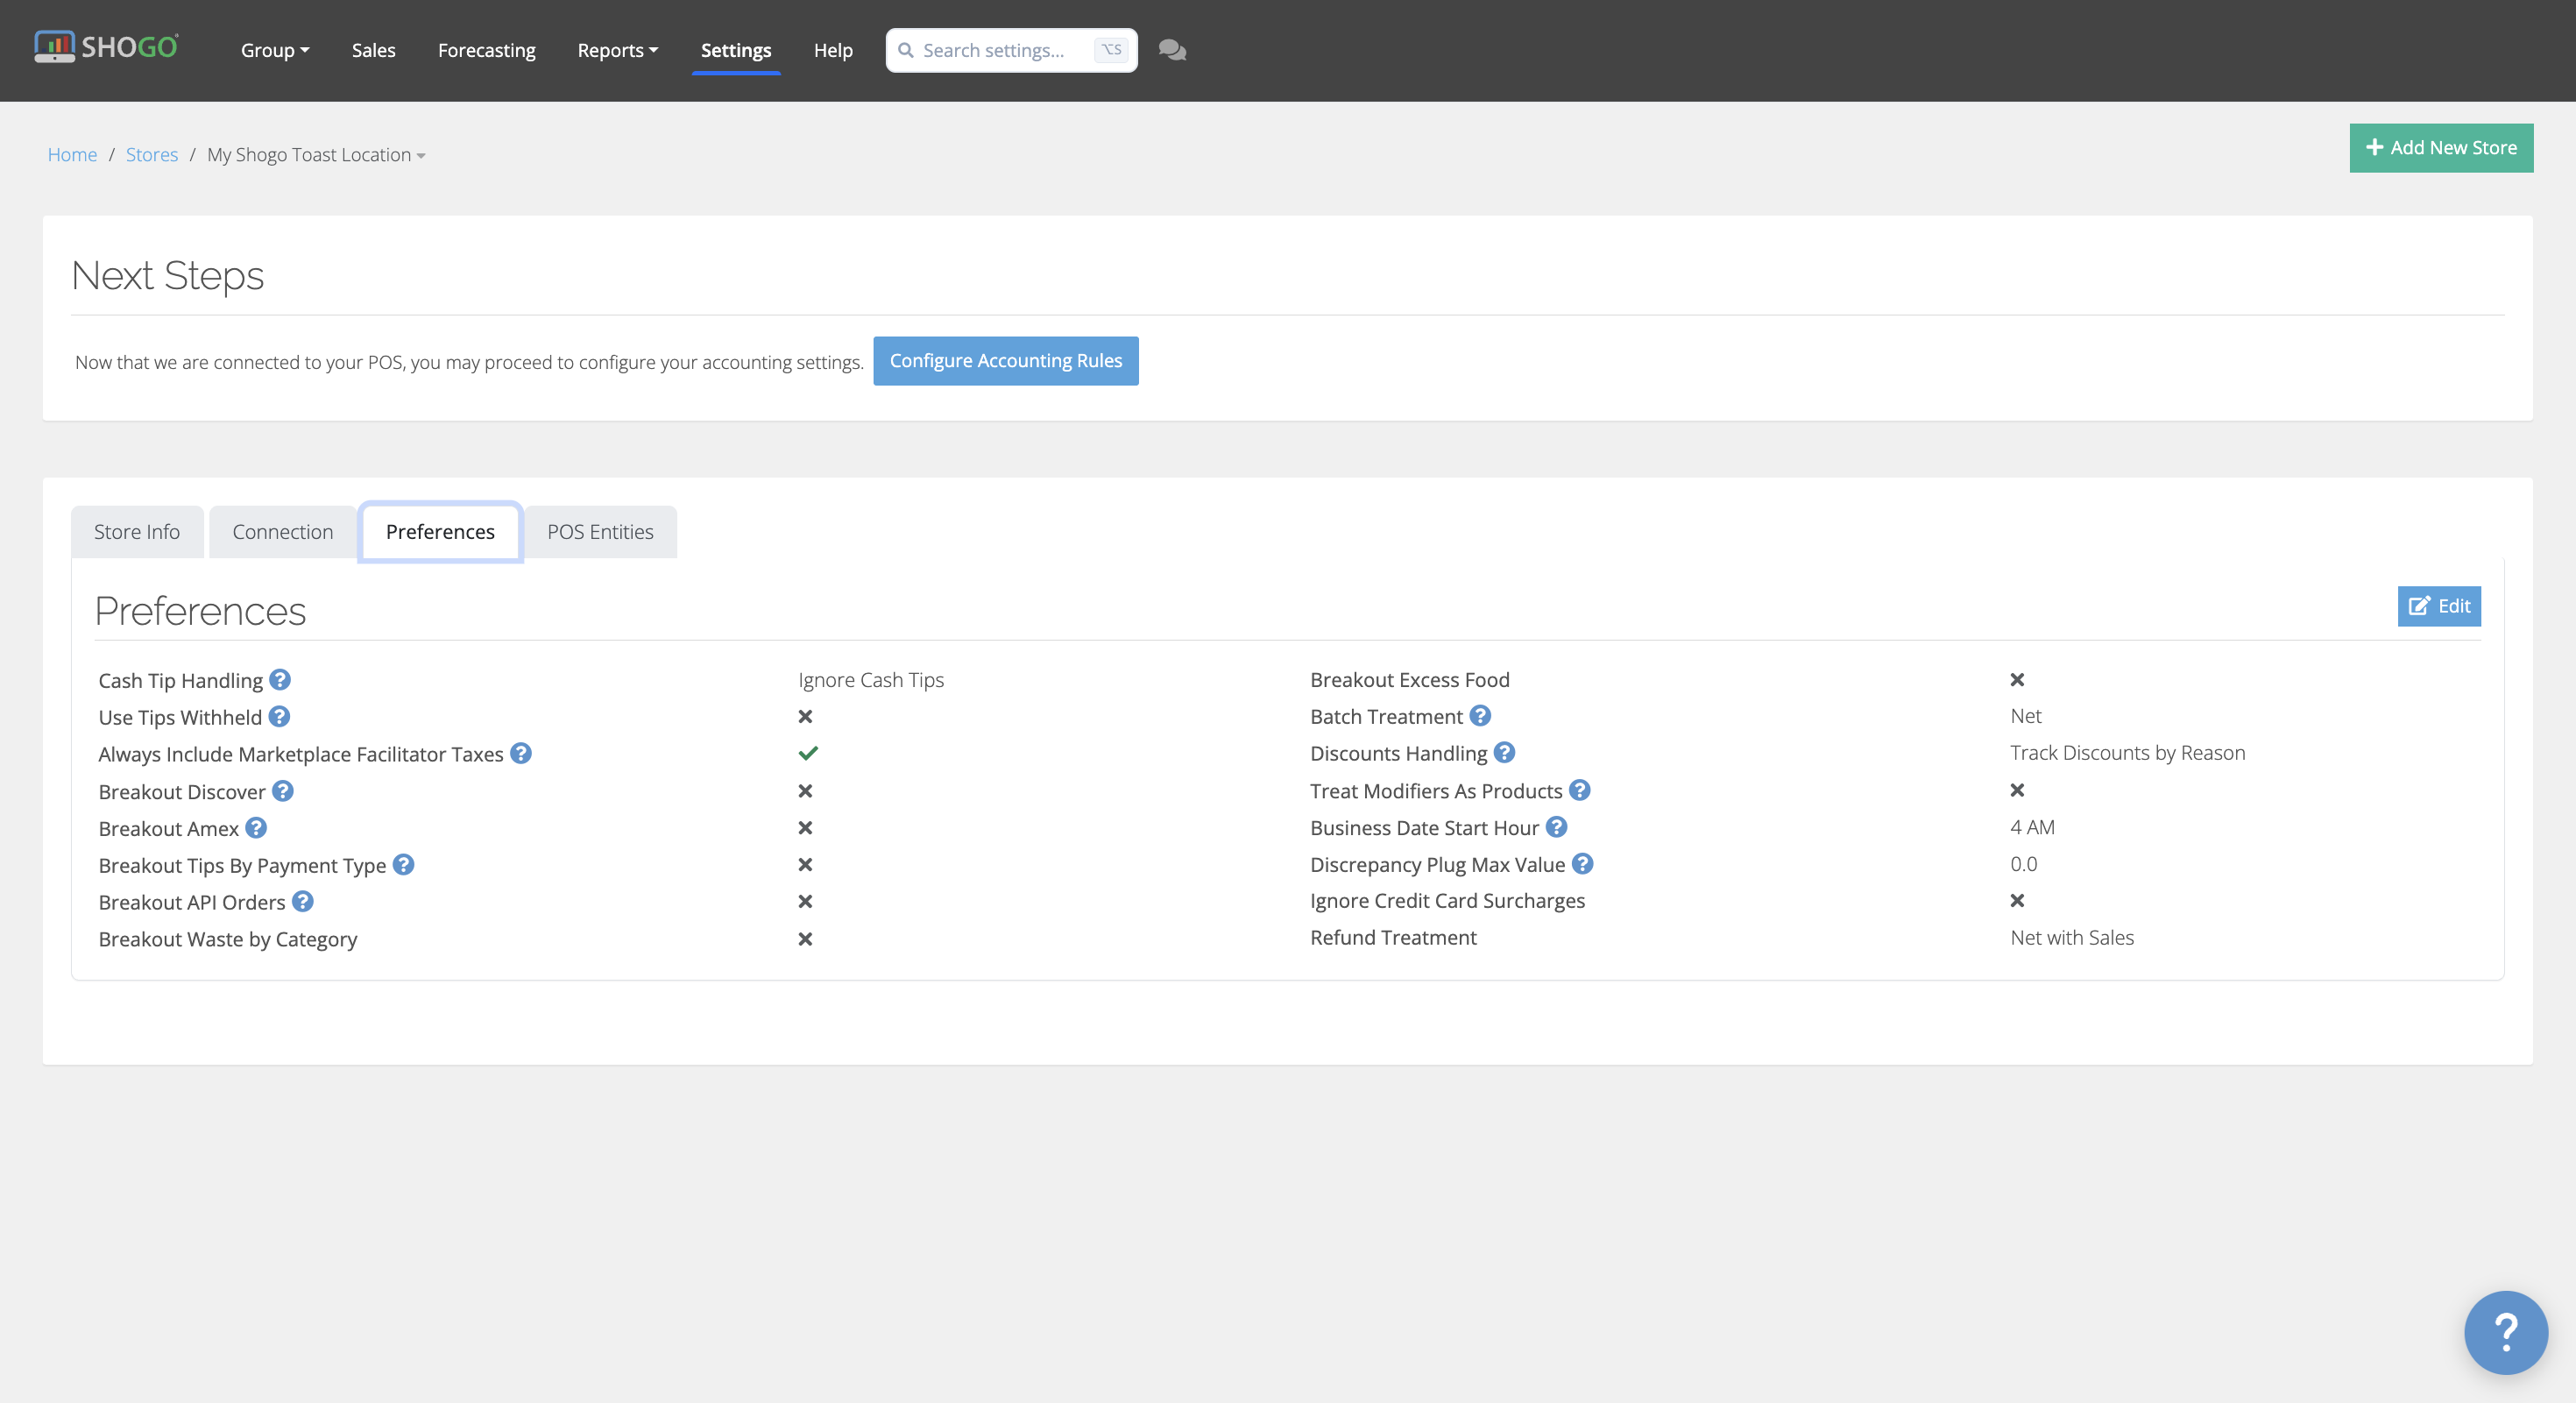
Task: Follow the Stores breadcrumb link
Action: pos(152,155)
